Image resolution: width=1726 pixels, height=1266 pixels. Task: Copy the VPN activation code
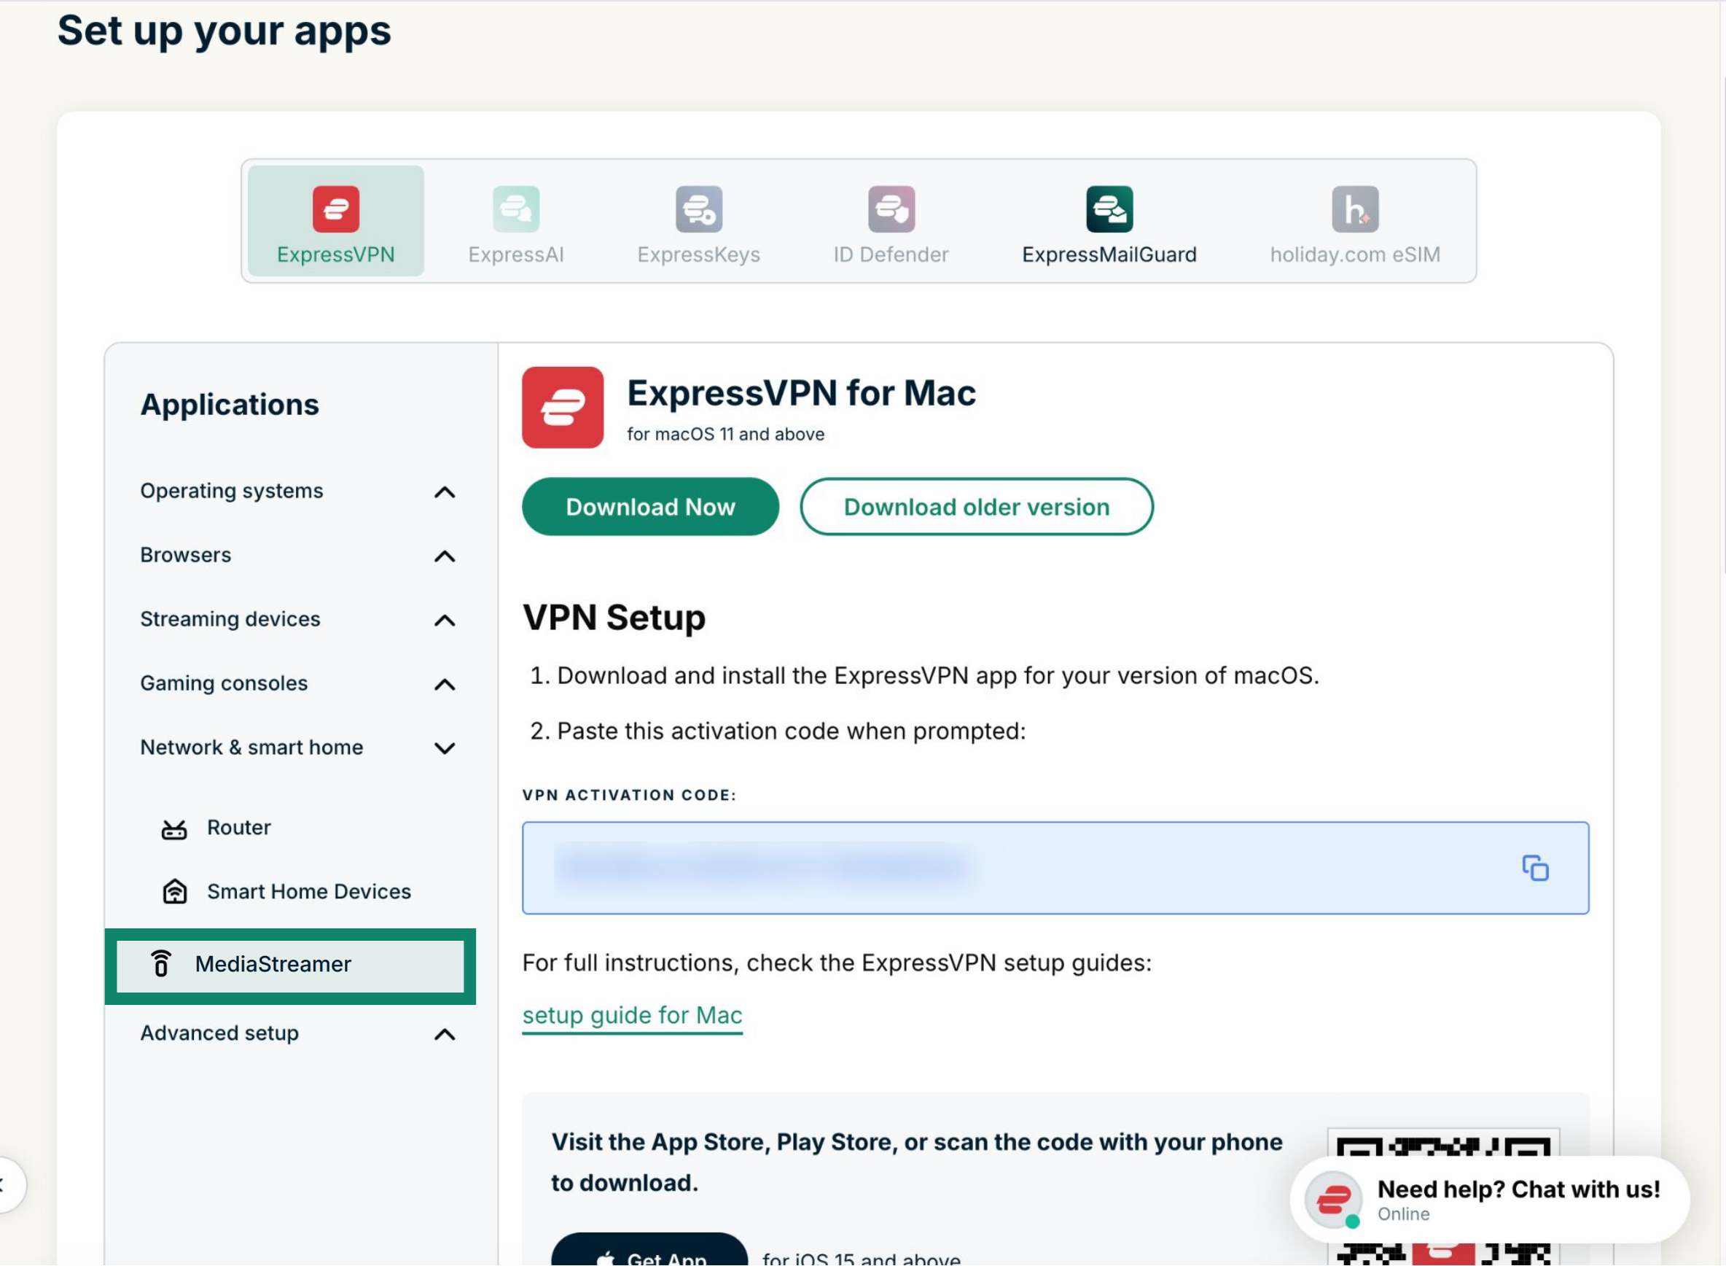(x=1534, y=869)
